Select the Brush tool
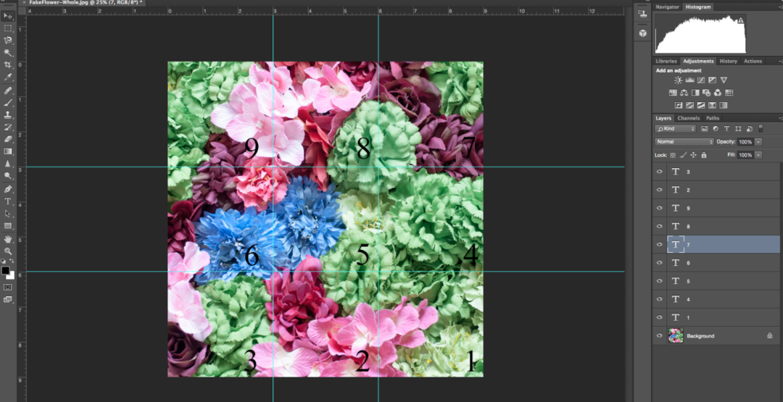Screen dimensions: 783x402 click(x=8, y=103)
